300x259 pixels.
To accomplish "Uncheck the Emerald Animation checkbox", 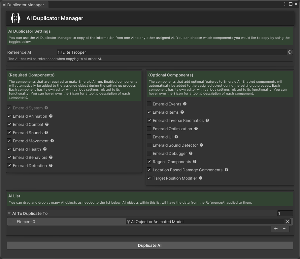I will point(9,116).
